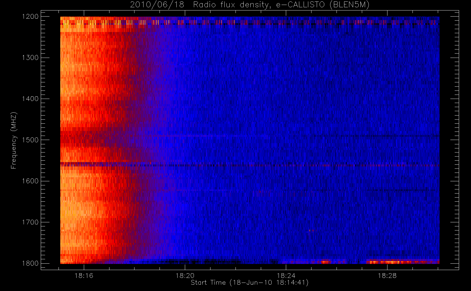Click the 1500 frequency tick label
Viewport: 471px width, 291px height.
click(30, 140)
